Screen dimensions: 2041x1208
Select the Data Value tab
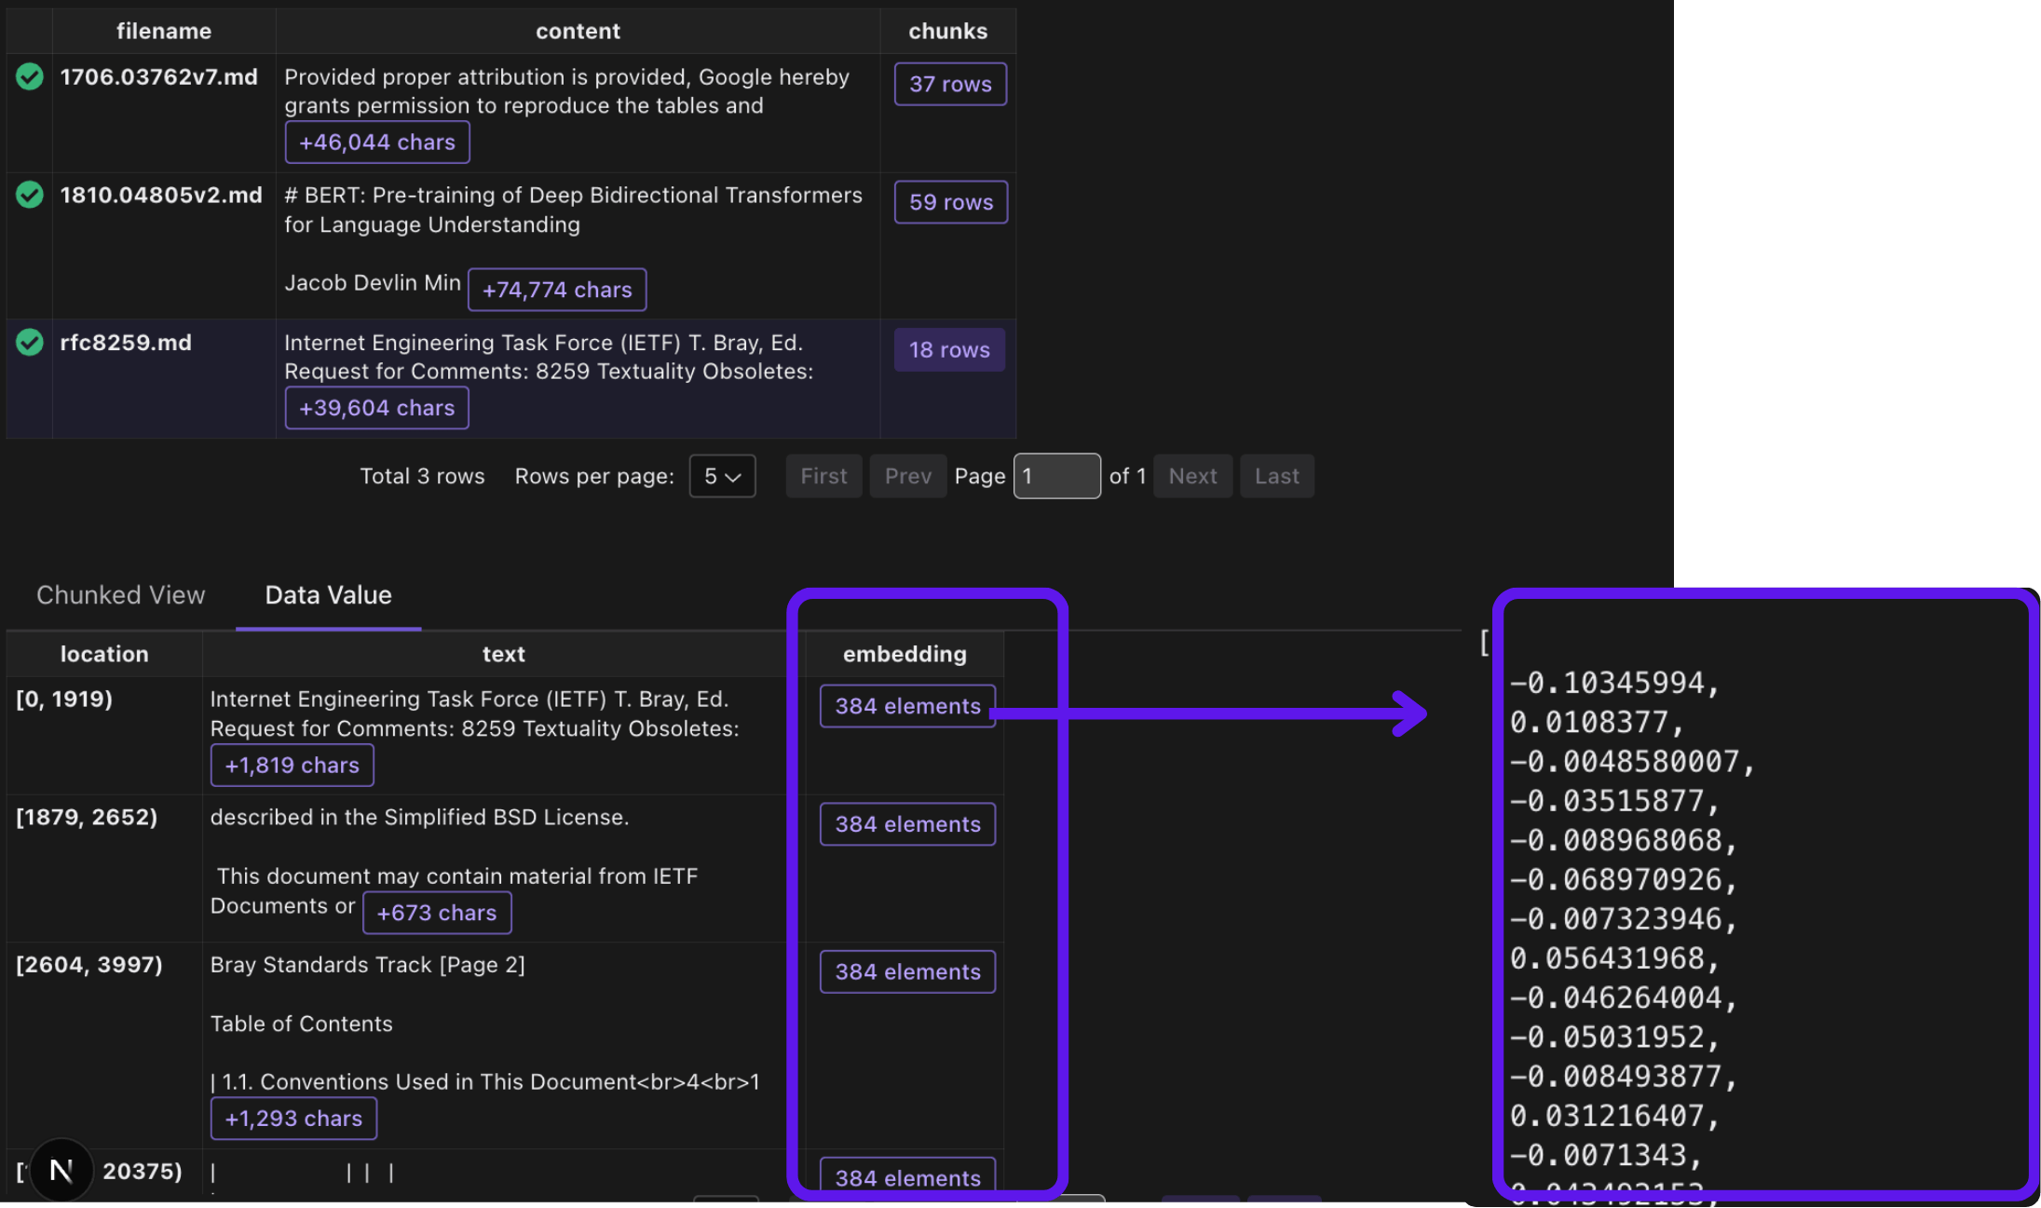tap(327, 595)
